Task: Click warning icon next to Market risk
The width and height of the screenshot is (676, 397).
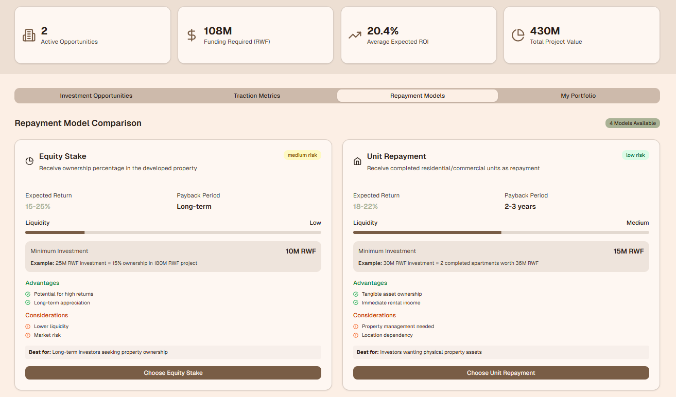Action: 28,335
